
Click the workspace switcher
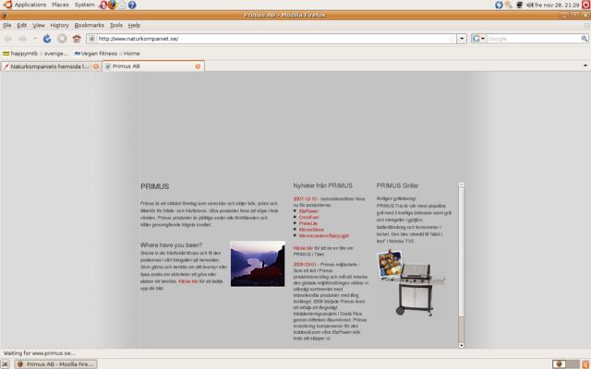click(x=566, y=364)
